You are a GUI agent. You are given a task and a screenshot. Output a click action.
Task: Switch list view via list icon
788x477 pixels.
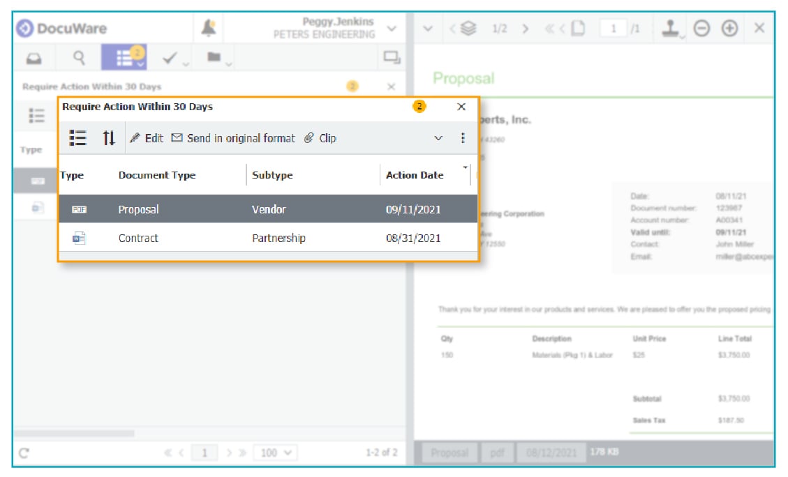tap(77, 138)
